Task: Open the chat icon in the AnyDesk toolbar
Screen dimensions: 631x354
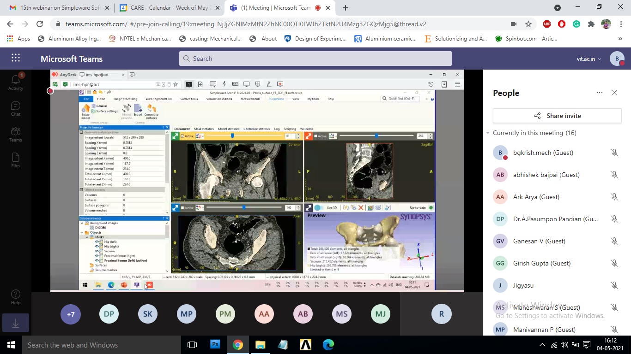Action: point(213,83)
